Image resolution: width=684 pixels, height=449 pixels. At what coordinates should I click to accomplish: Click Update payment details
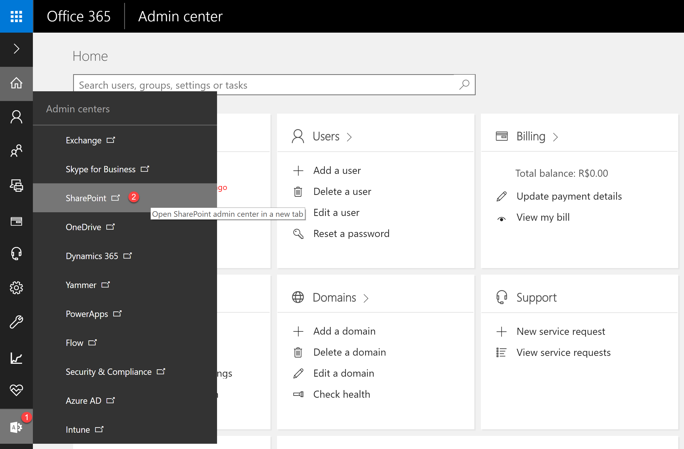(569, 196)
